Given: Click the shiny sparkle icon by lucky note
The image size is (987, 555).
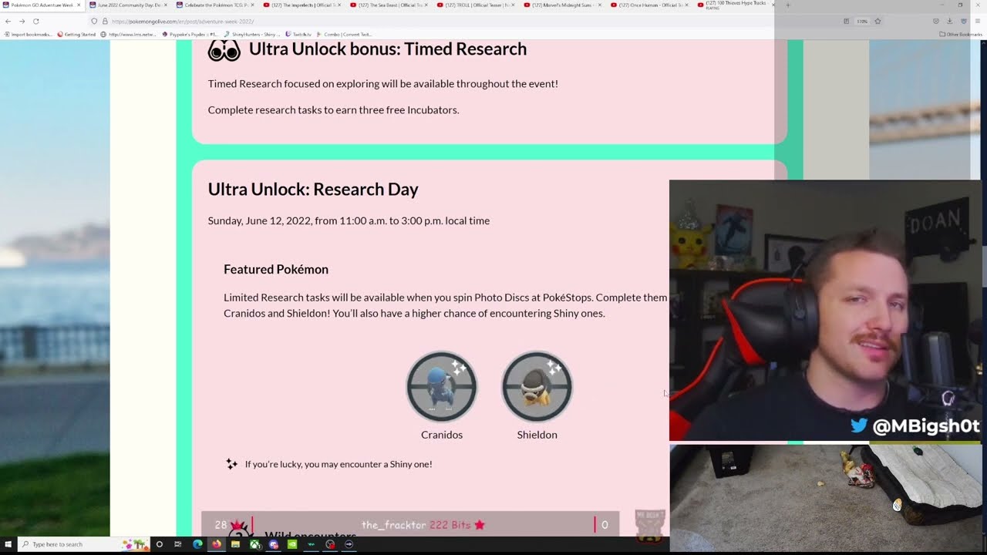Looking at the screenshot, I should pyautogui.click(x=231, y=464).
